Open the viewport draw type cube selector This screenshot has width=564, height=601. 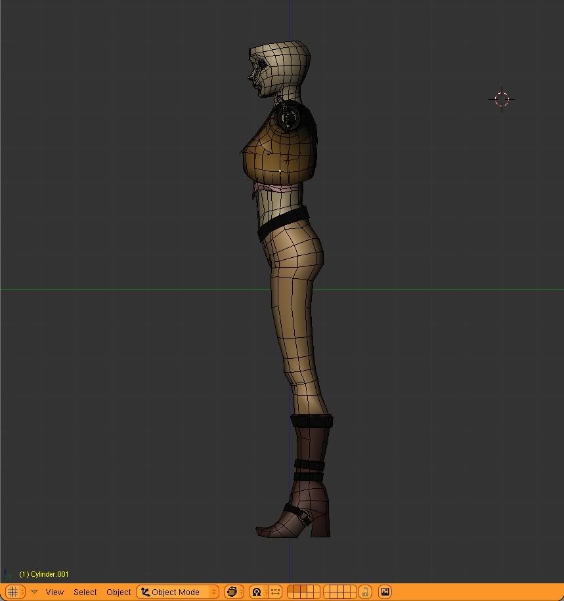pos(234,592)
